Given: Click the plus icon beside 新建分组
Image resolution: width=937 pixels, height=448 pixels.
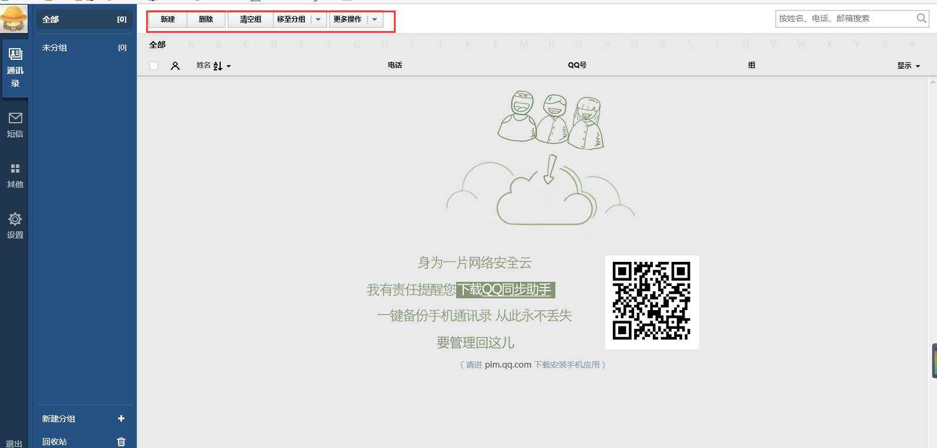Looking at the screenshot, I should click(x=121, y=419).
